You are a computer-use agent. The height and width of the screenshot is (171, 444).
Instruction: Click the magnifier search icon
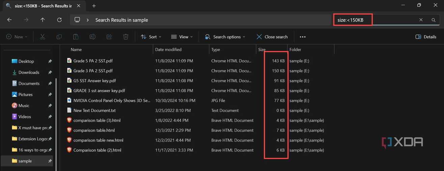pos(434,20)
